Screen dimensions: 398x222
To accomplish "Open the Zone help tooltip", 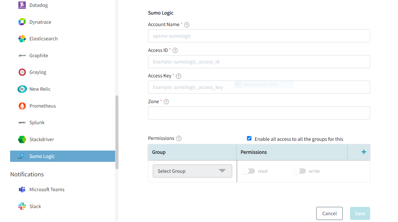I will pyautogui.click(x=166, y=101).
